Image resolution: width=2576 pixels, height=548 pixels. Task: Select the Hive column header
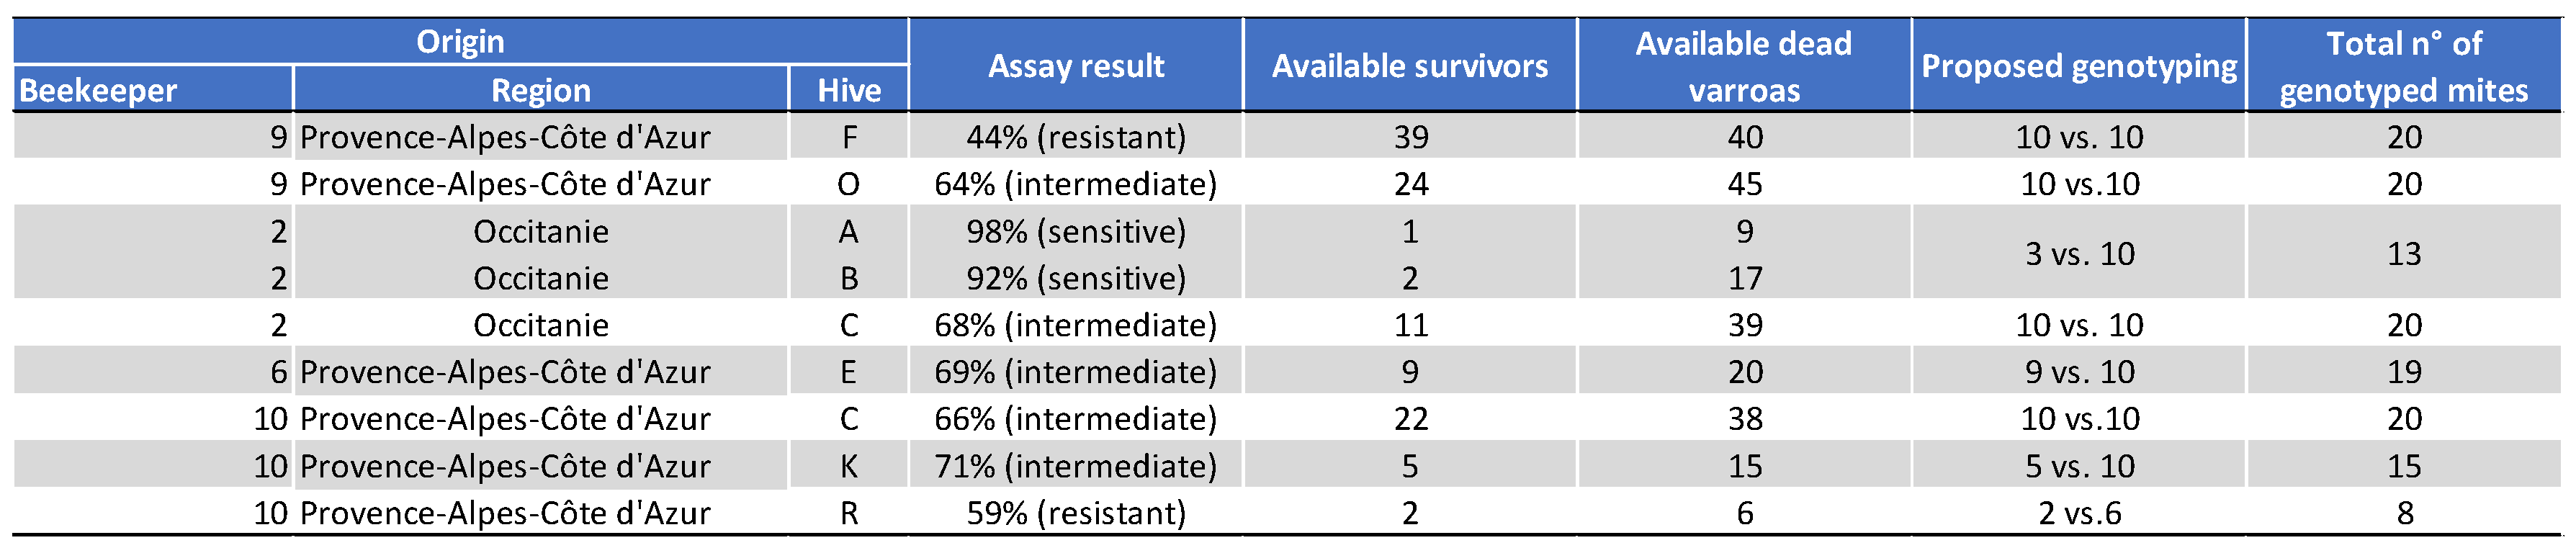click(849, 90)
